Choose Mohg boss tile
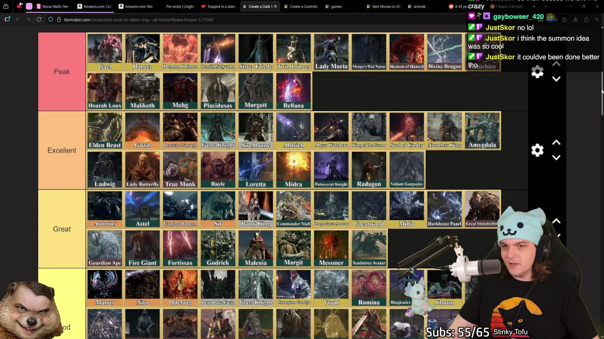This screenshot has width=604, height=339. (x=180, y=91)
